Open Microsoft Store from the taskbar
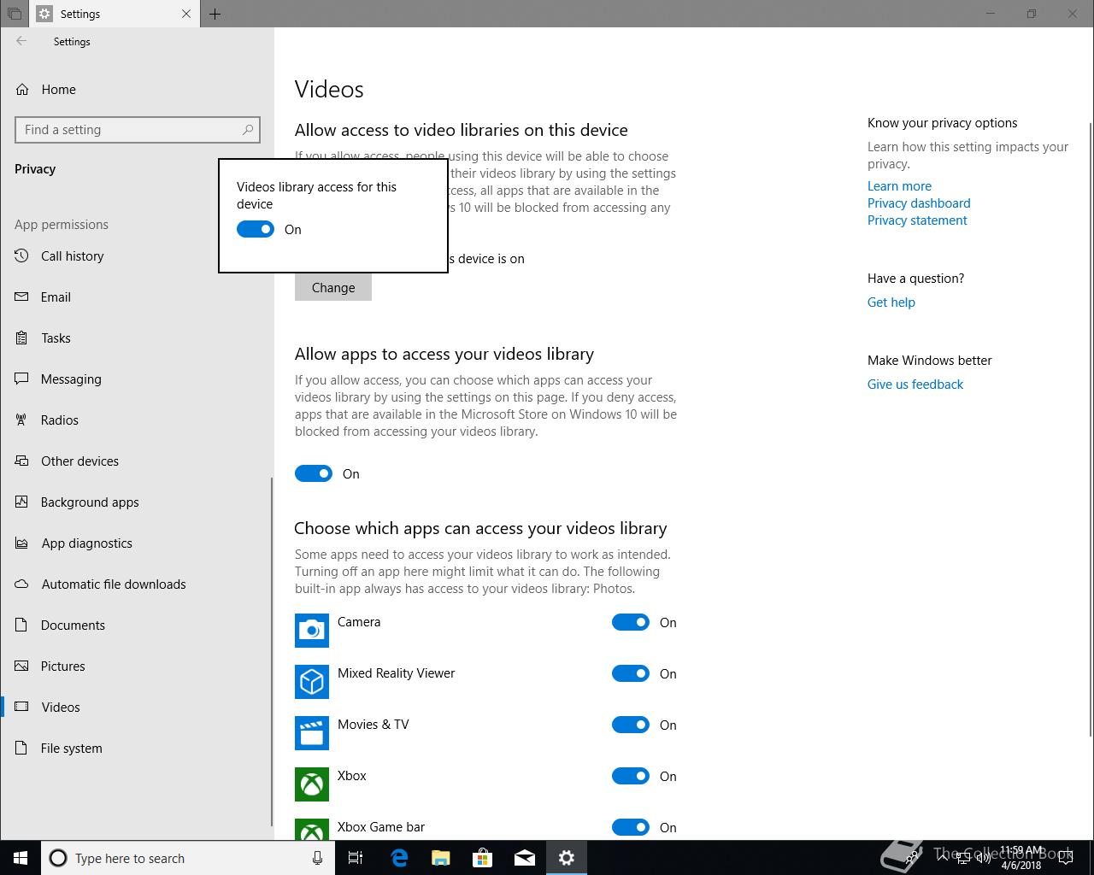The image size is (1094, 875). coord(483,858)
